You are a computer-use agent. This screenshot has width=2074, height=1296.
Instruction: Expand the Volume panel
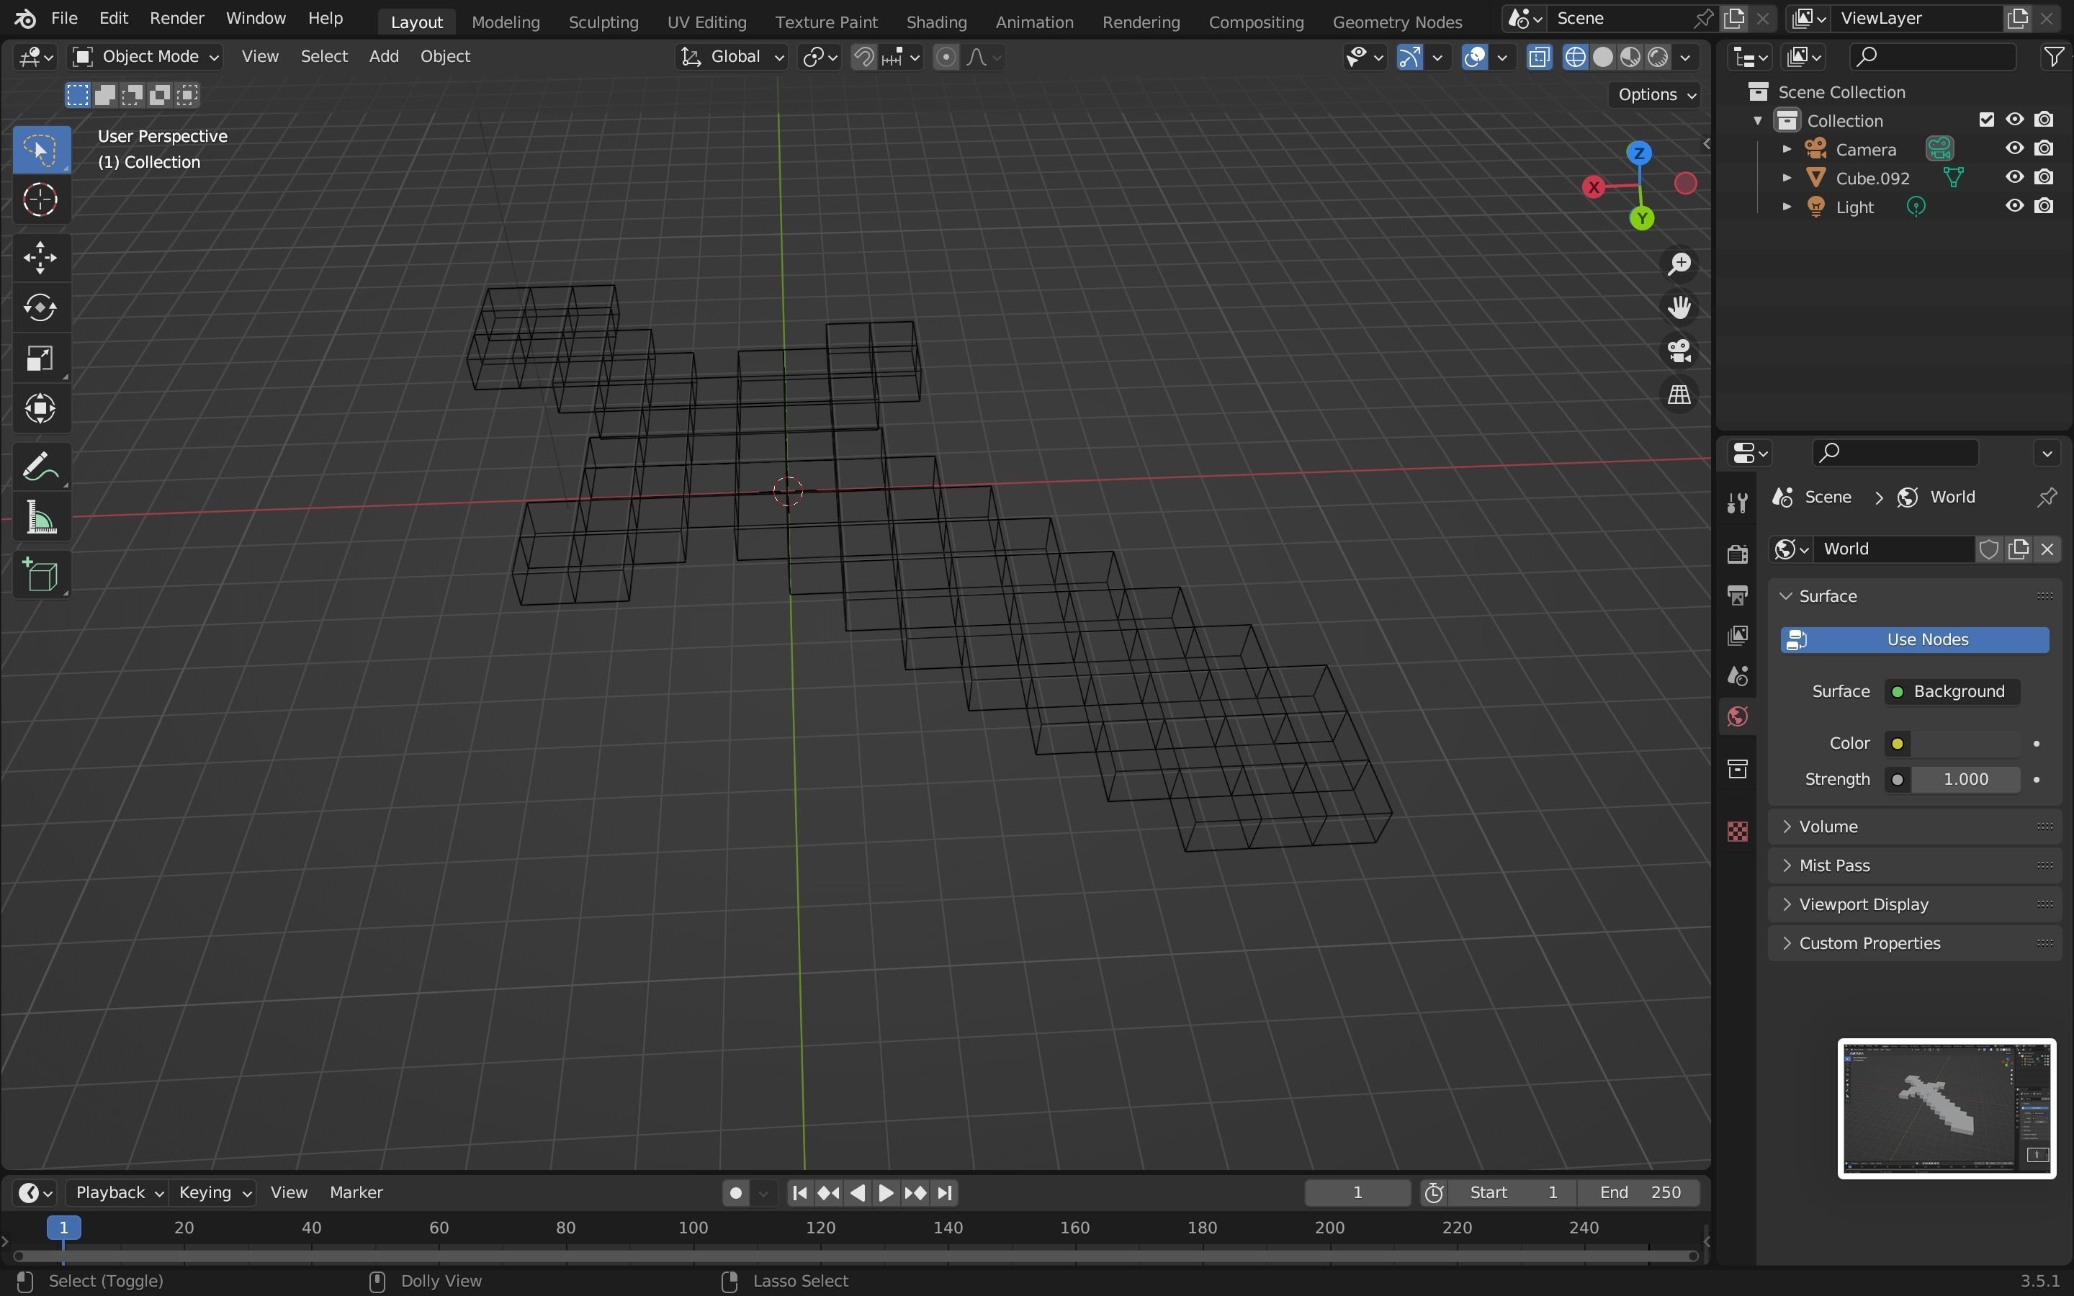pos(1828,827)
